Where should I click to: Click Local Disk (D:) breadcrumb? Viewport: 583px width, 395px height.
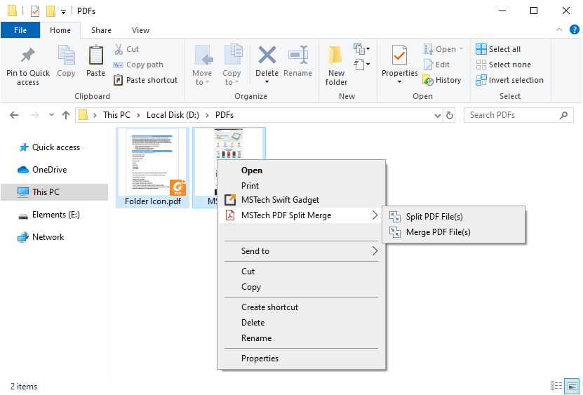173,115
